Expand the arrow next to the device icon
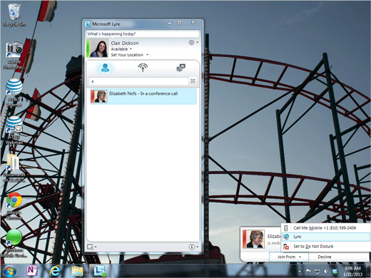371x278 pixels. pyautogui.click(x=96, y=247)
